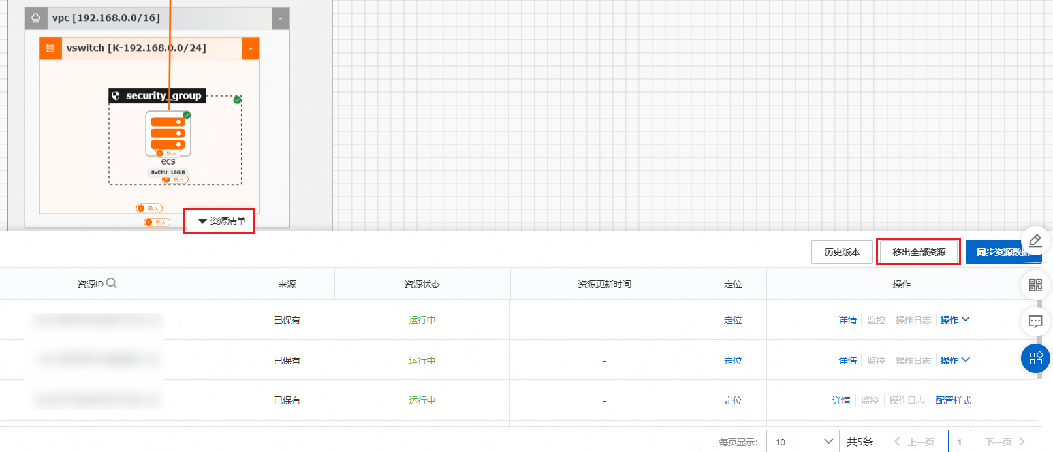Image resolution: width=1053 pixels, height=452 pixels.
Task: Click the vswitch header icon
Action: [x=50, y=48]
